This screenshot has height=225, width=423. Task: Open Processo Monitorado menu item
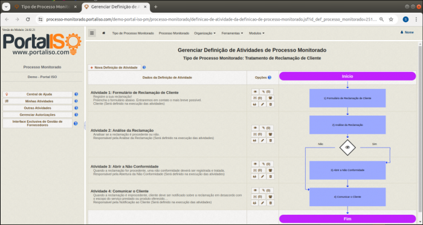(174, 33)
